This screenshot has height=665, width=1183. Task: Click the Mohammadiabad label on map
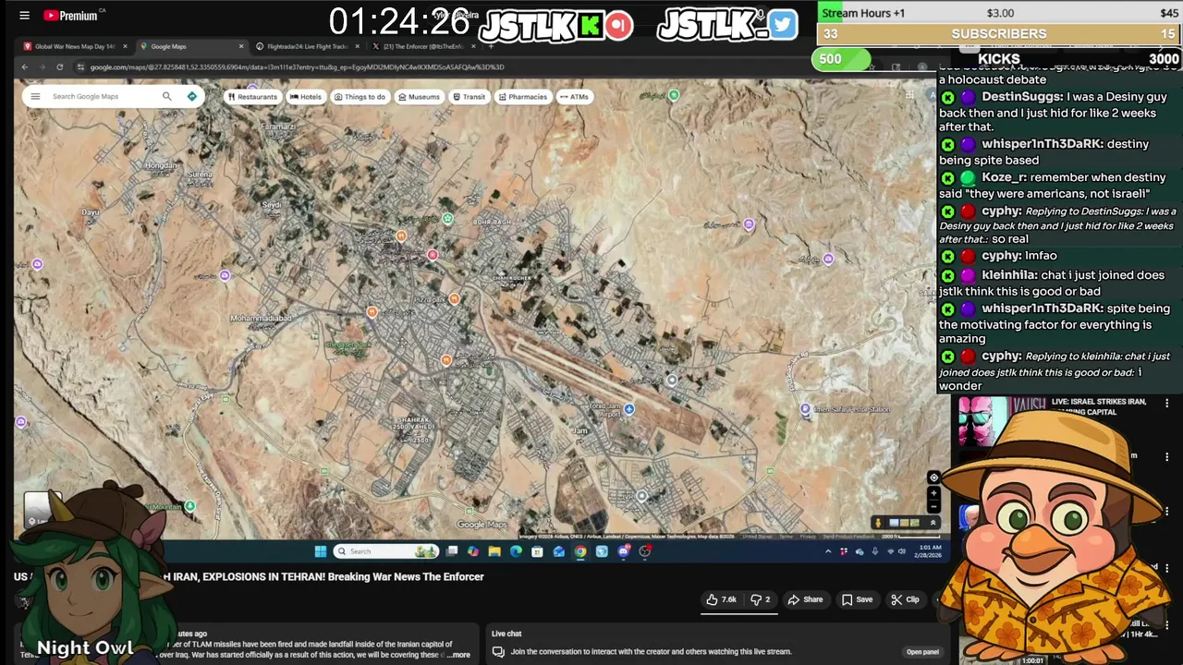(261, 319)
